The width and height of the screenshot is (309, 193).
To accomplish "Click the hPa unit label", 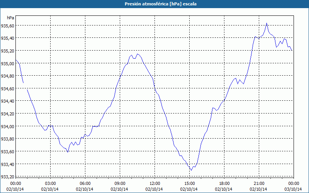I will [x=10, y=18].
